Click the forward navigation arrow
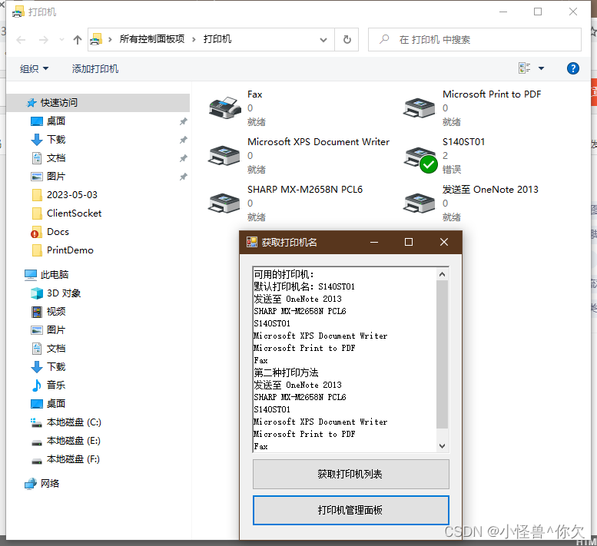 (44, 40)
